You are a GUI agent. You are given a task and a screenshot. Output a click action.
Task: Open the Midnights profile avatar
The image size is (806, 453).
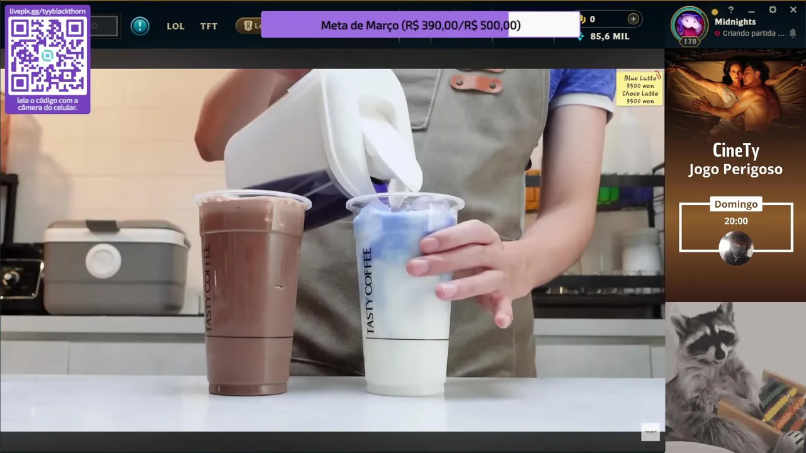tap(690, 24)
